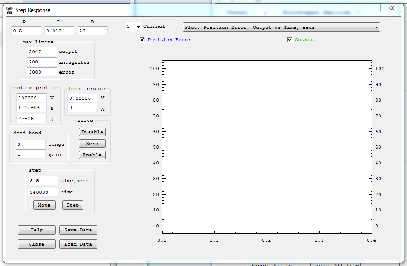This screenshot has width=407, height=266.
Task: Click the Step button
Action: (73, 205)
